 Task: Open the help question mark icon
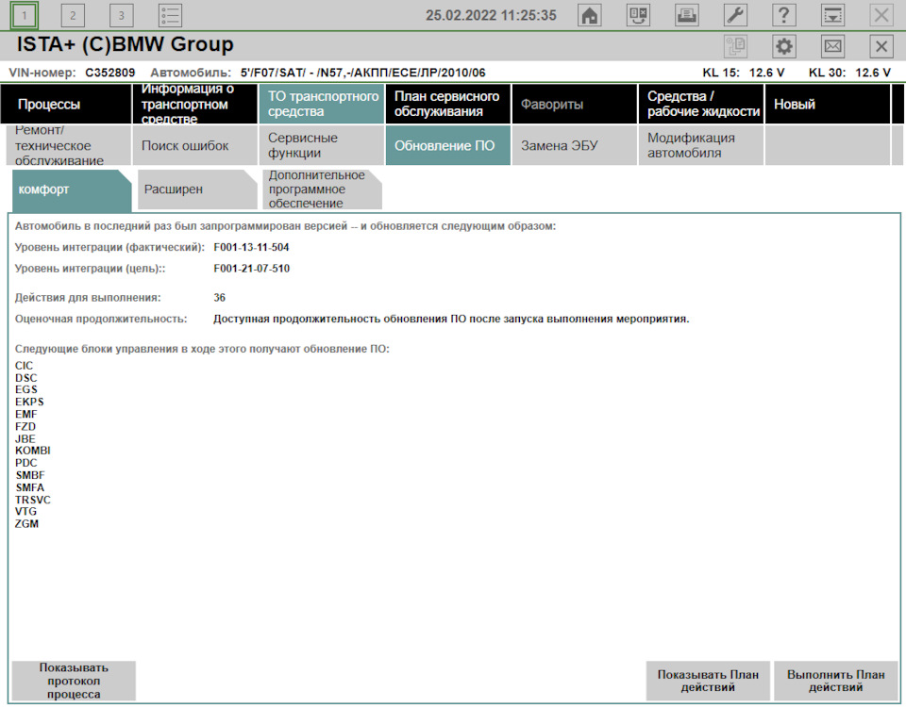[784, 15]
